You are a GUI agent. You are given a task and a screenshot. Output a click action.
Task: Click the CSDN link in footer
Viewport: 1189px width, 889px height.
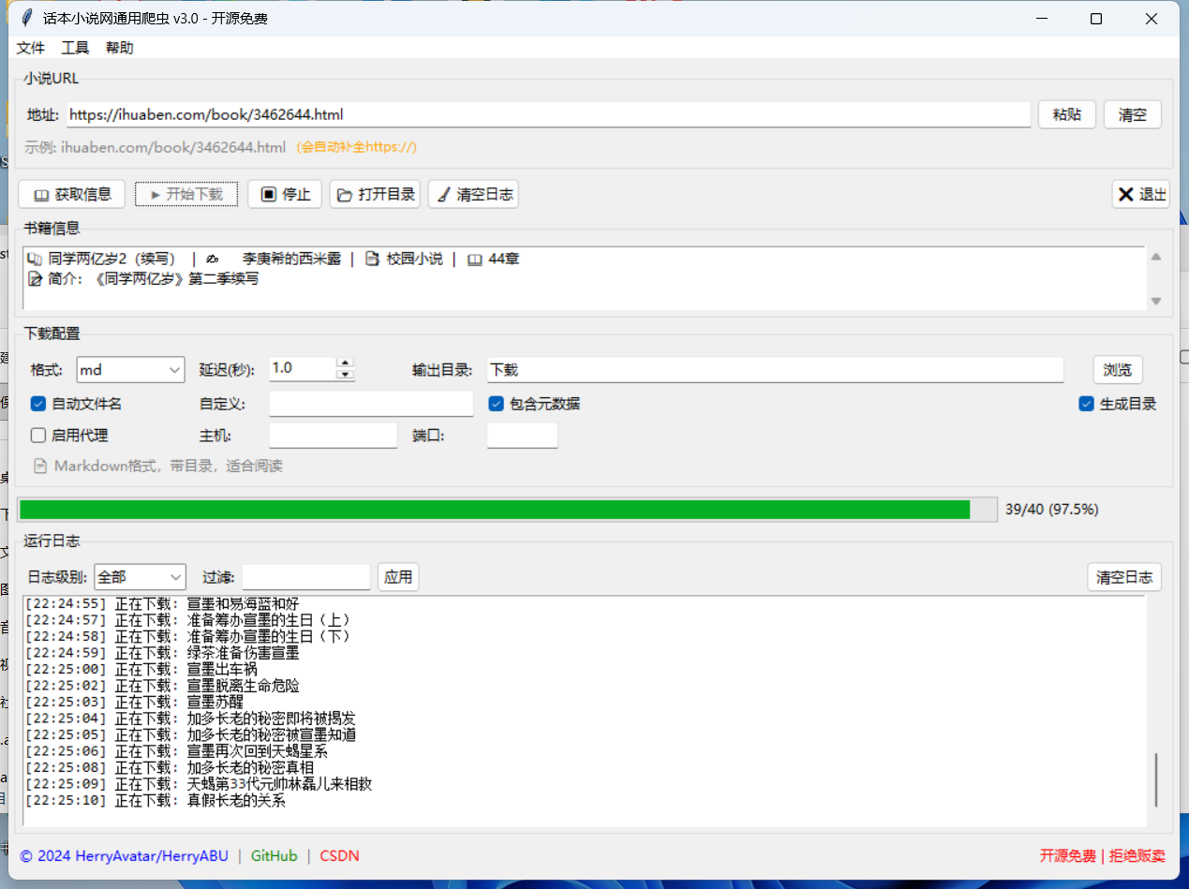pyautogui.click(x=339, y=855)
